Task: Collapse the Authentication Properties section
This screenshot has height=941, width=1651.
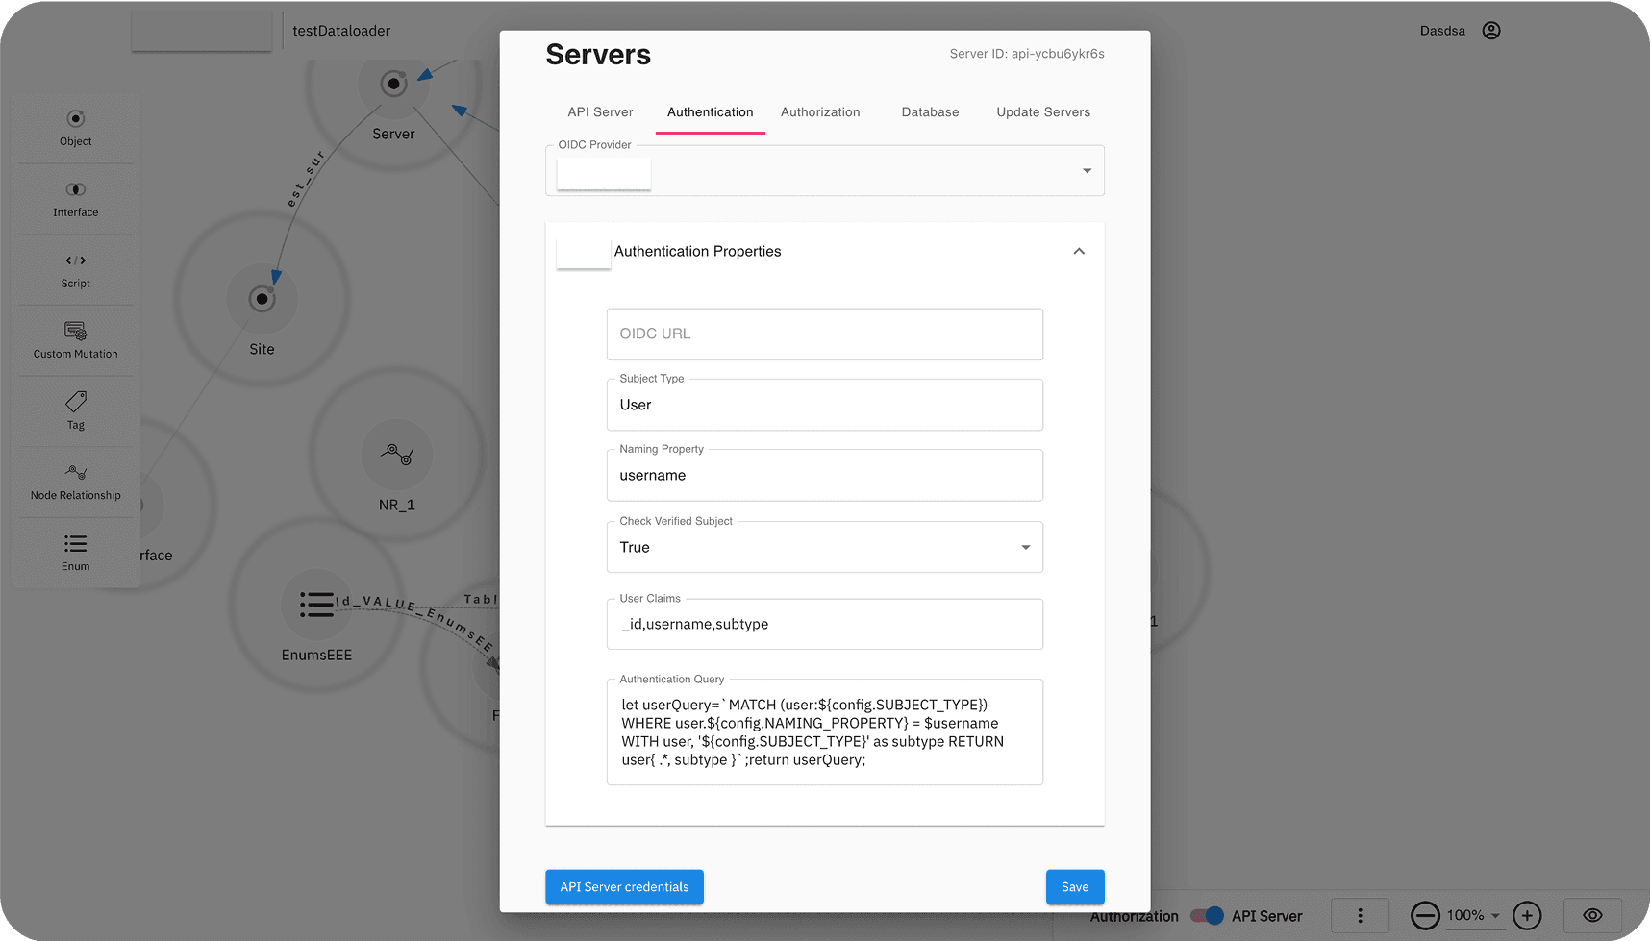Action: tap(1079, 252)
